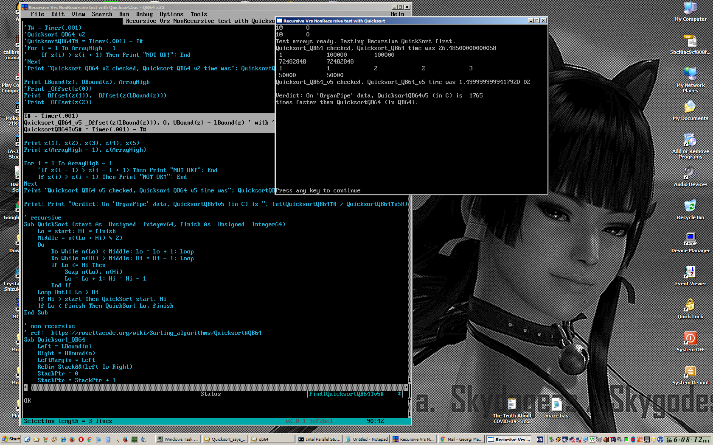Launch Internet Explorer from quick launch
This screenshot has height=445, width=713.
click(63, 439)
